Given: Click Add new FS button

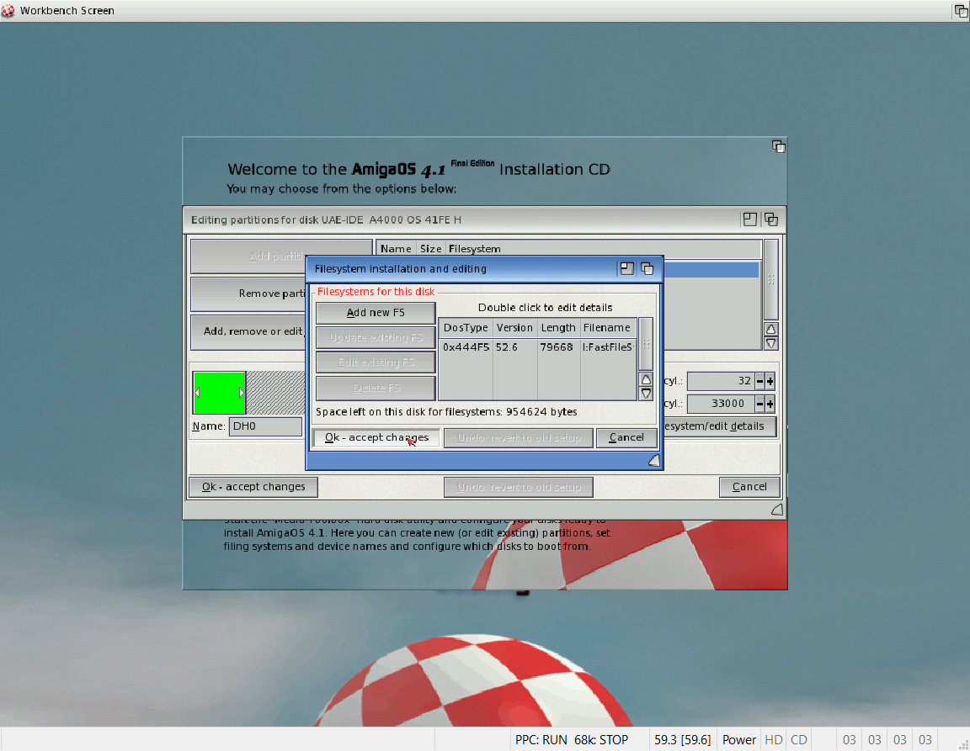Looking at the screenshot, I should 376,313.
